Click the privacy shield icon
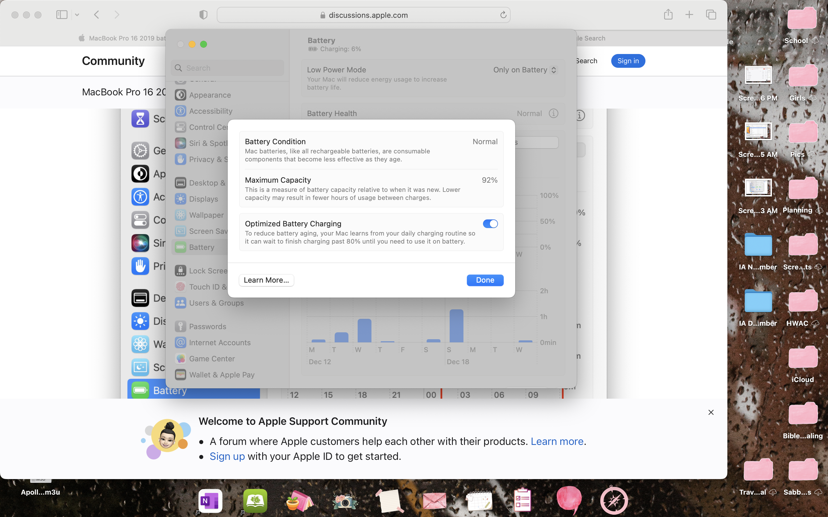Image resolution: width=828 pixels, height=517 pixels. pyautogui.click(x=203, y=15)
